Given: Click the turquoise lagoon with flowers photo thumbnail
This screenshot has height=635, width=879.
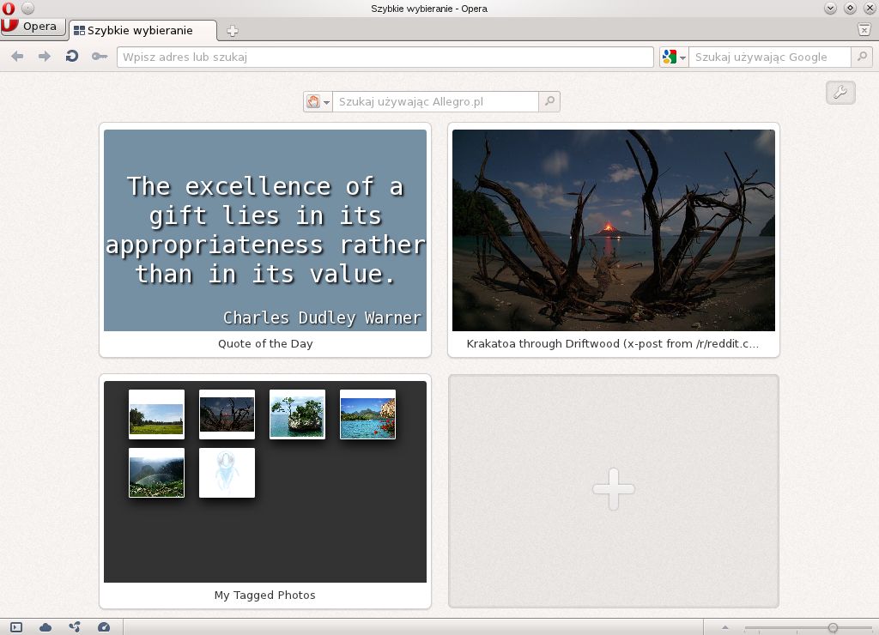Looking at the screenshot, I should coord(367,414).
